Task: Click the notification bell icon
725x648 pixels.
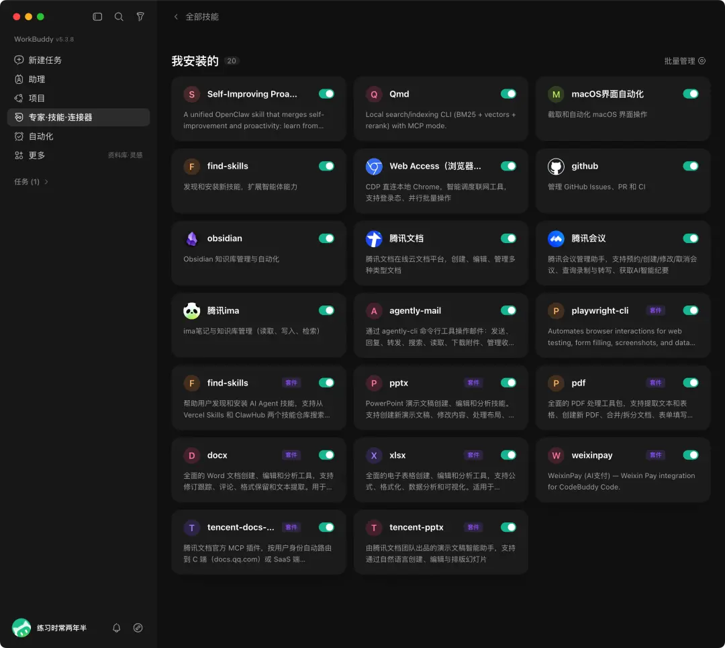Action: (x=117, y=628)
